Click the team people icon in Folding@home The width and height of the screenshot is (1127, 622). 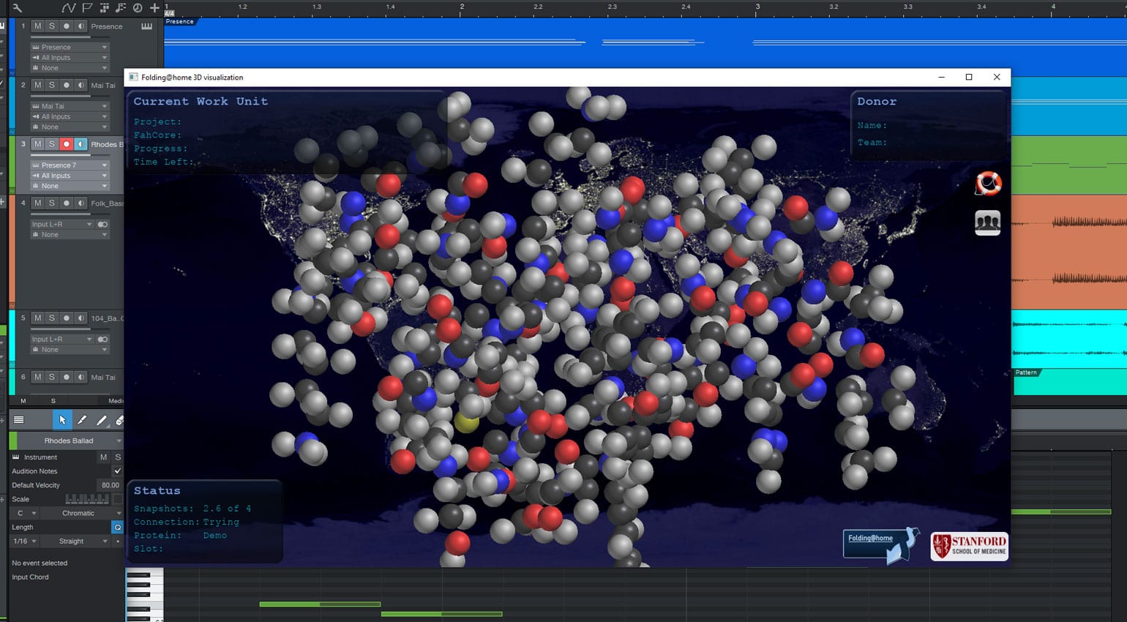tap(987, 222)
